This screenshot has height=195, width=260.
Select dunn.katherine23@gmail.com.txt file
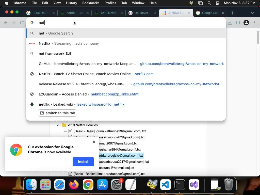click(110, 131)
